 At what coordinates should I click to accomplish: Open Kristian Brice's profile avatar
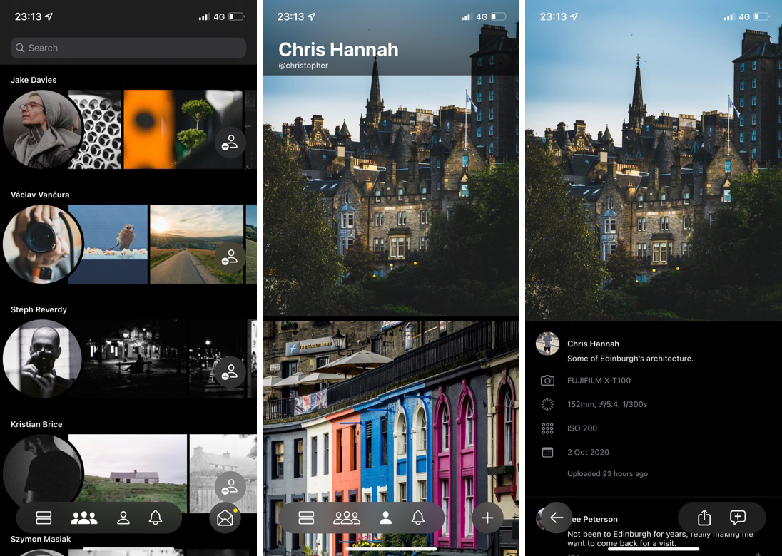point(43,470)
